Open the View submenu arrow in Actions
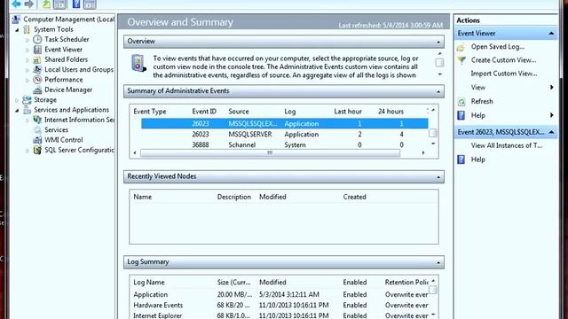568x319 pixels. coord(551,87)
